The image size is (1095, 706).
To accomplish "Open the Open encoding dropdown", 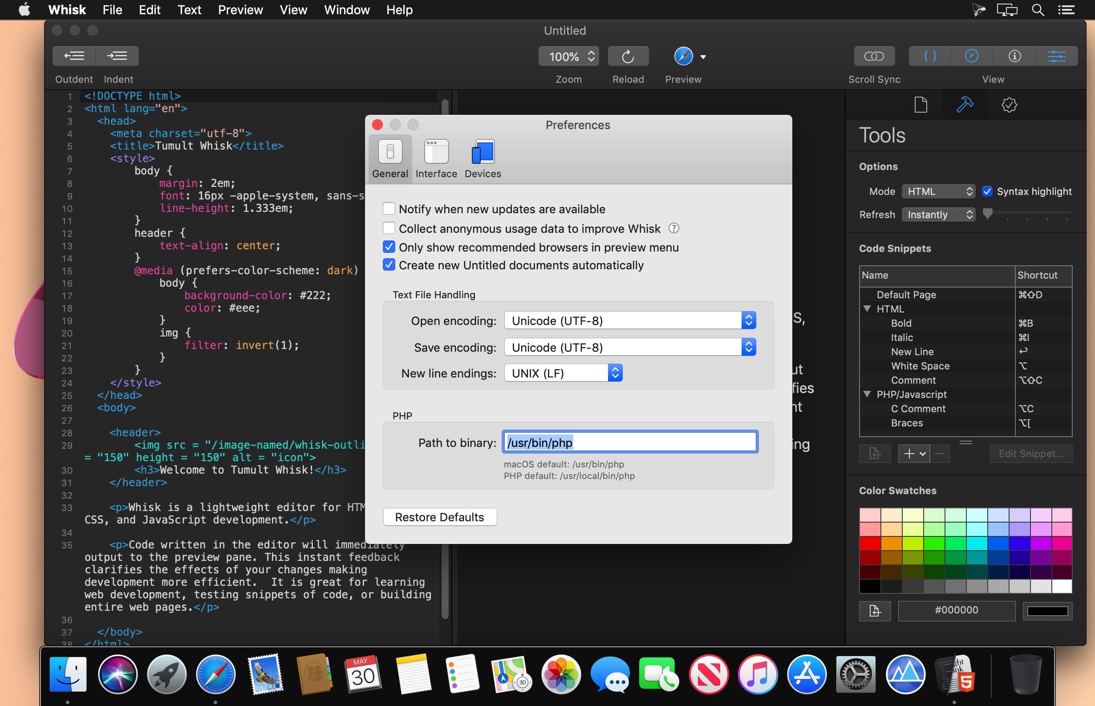I will (x=630, y=321).
